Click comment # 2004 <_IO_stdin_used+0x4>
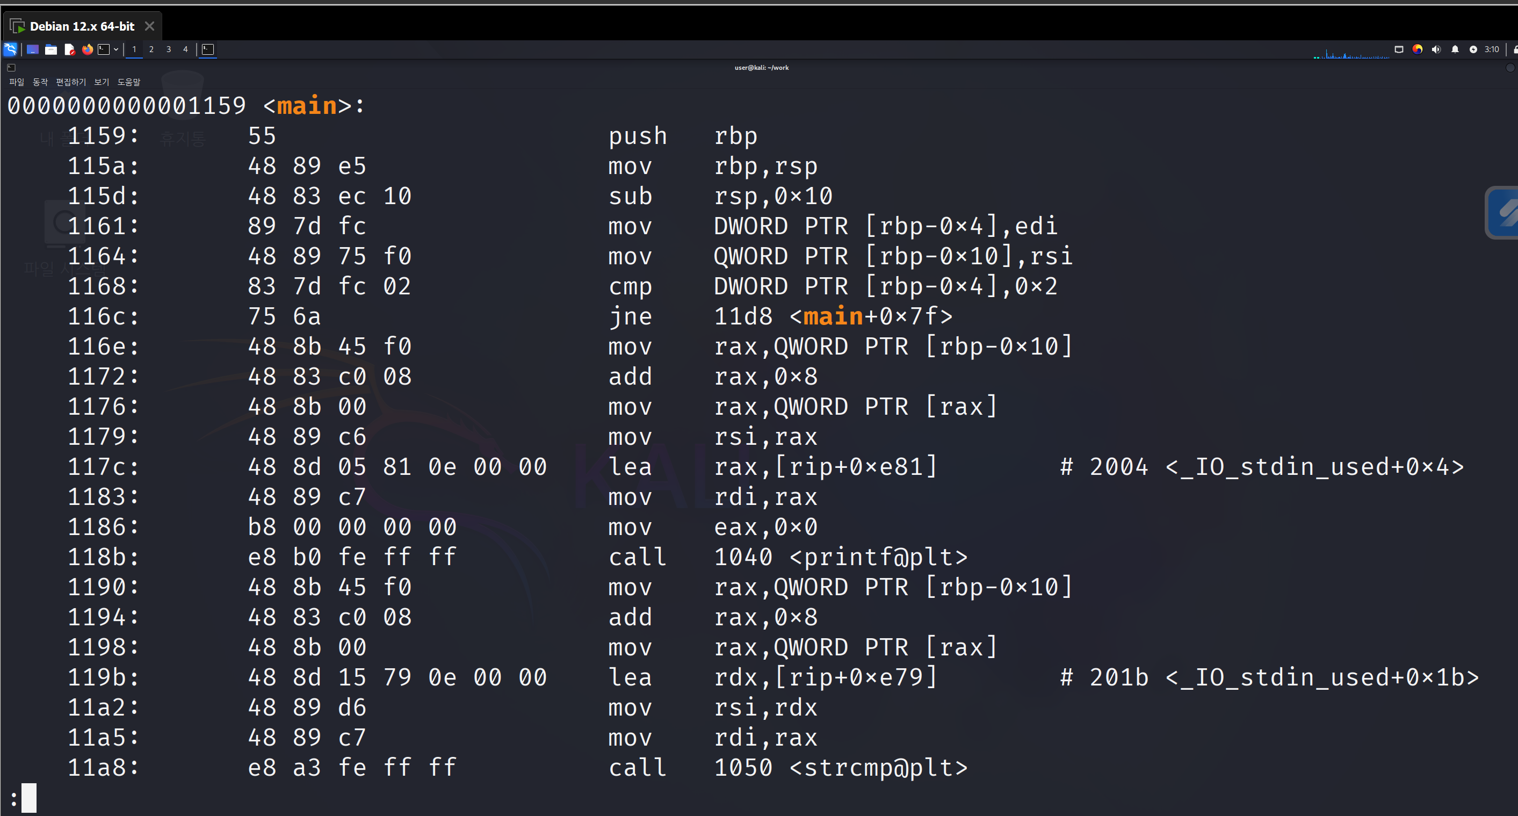Viewport: 1518px width, 816px height. (1262, 467)
